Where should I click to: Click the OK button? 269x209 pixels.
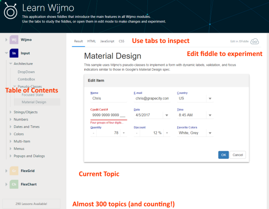[223, 155]
